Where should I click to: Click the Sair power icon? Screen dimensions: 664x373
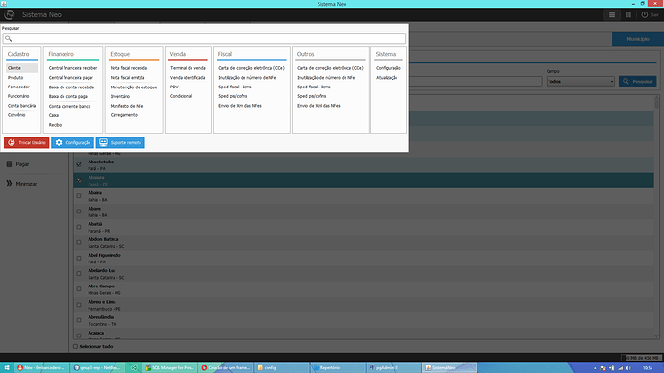click(644, 14)
